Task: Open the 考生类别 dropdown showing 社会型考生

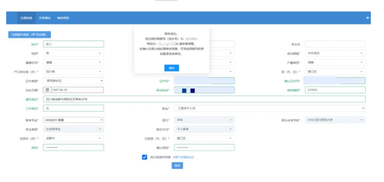Action: pos(74,129)
